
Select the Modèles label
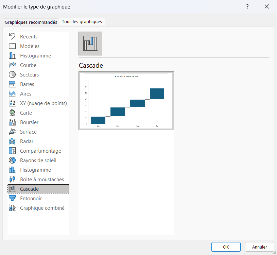(x=30, y=46)
